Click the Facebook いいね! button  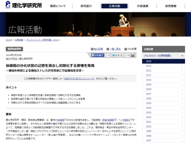[x=98, y=55]
